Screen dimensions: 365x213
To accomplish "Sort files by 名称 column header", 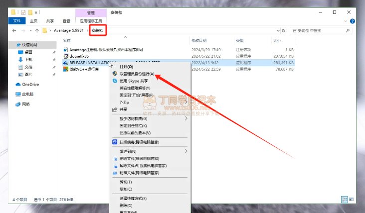I will click(x=67, y=40).
